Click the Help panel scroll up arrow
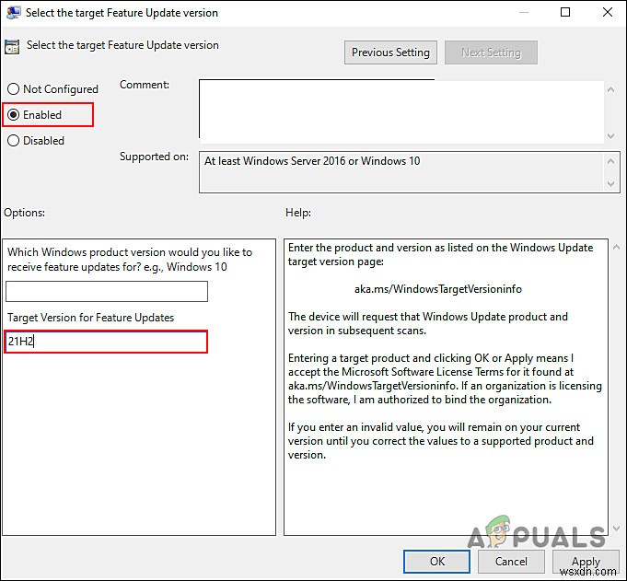Viewport: 627px width, 581px height. 616,247
